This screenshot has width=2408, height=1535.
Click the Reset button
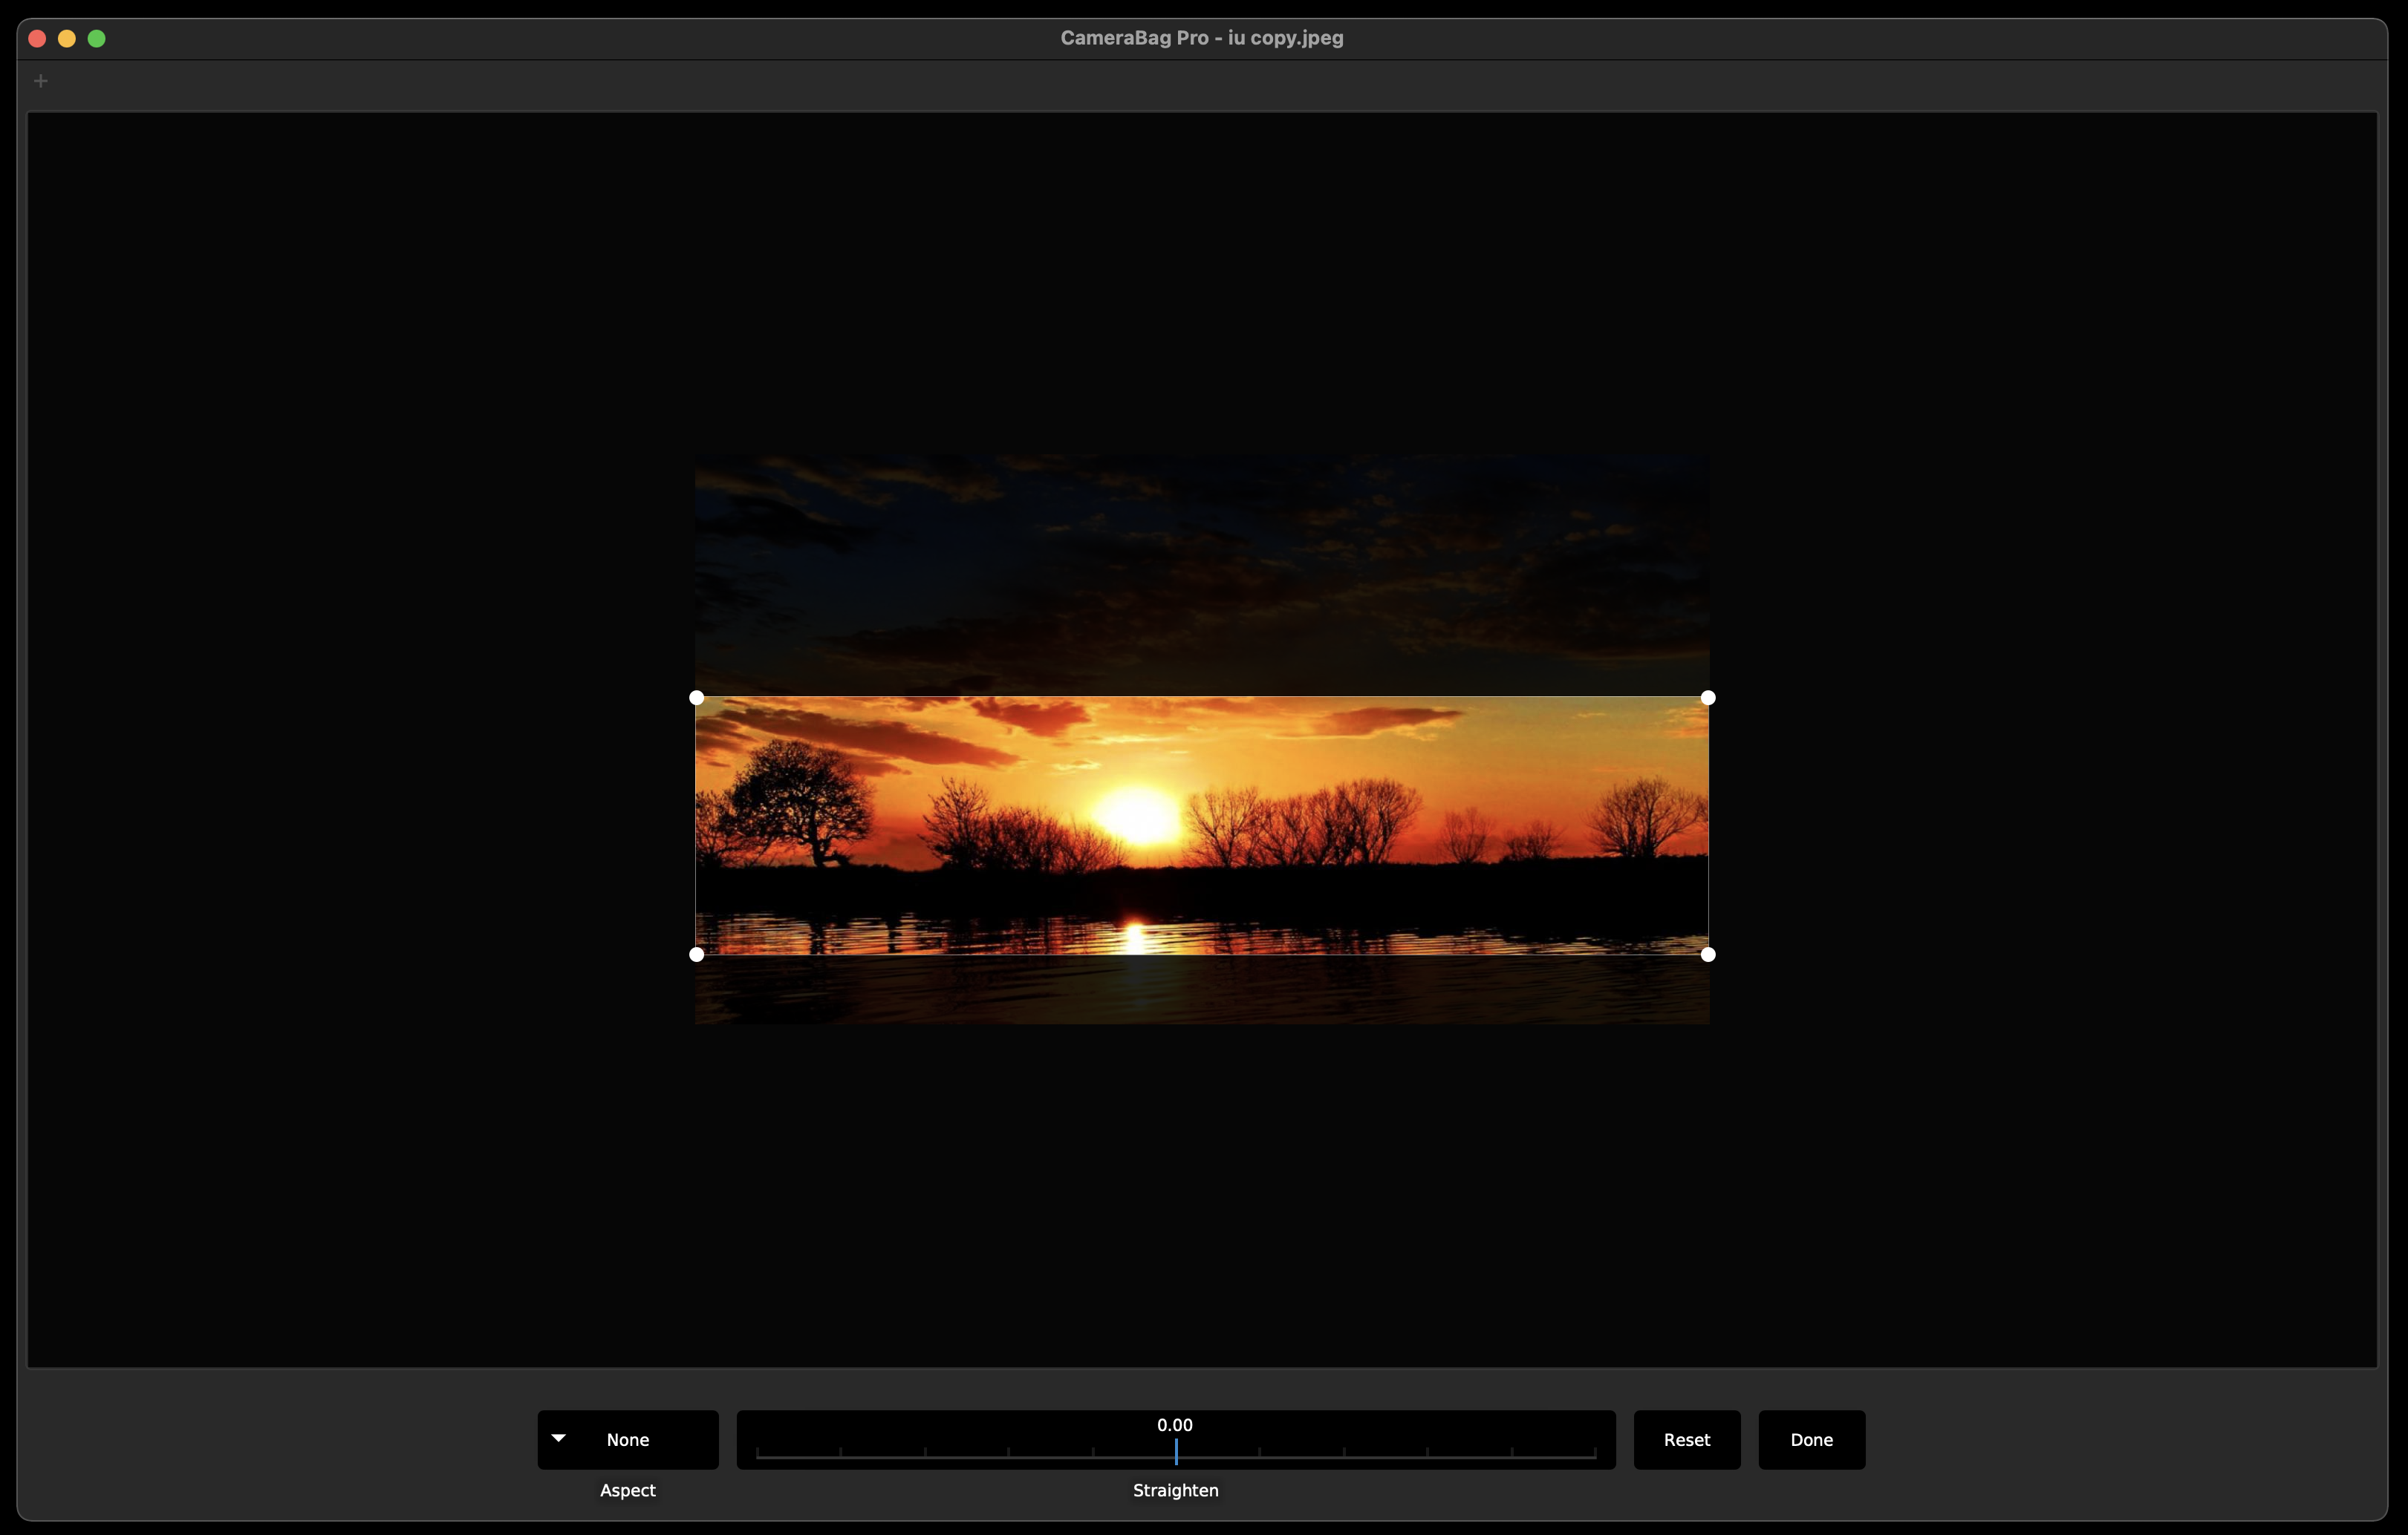coord(1687,1439)
